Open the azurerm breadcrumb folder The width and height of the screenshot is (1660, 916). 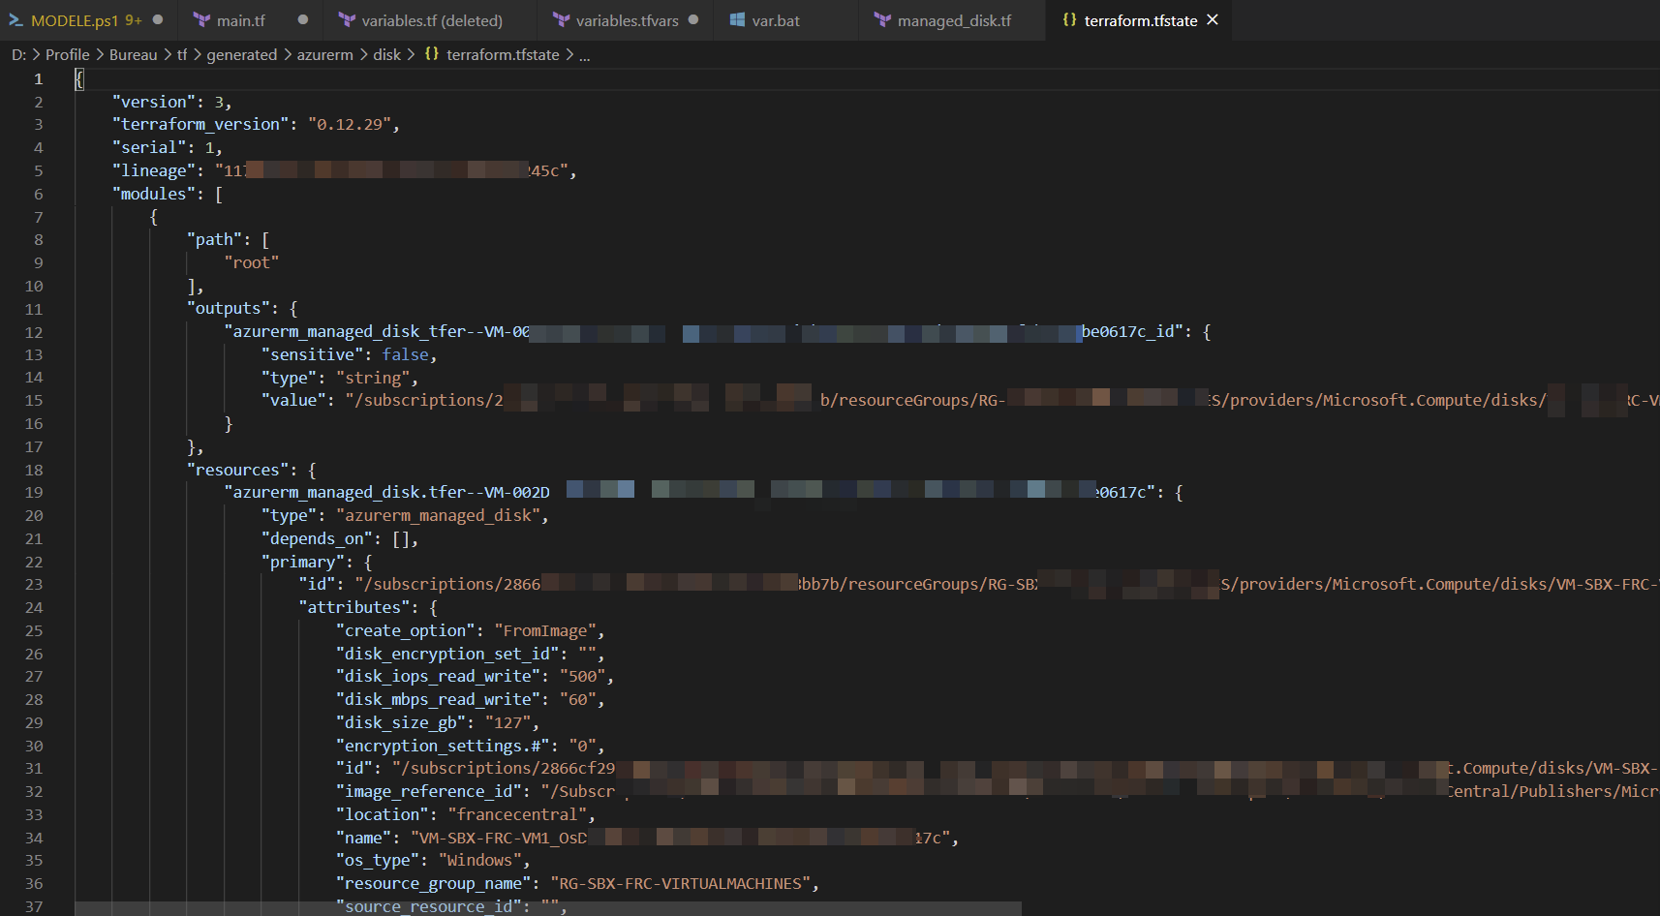tap(324, 55)
